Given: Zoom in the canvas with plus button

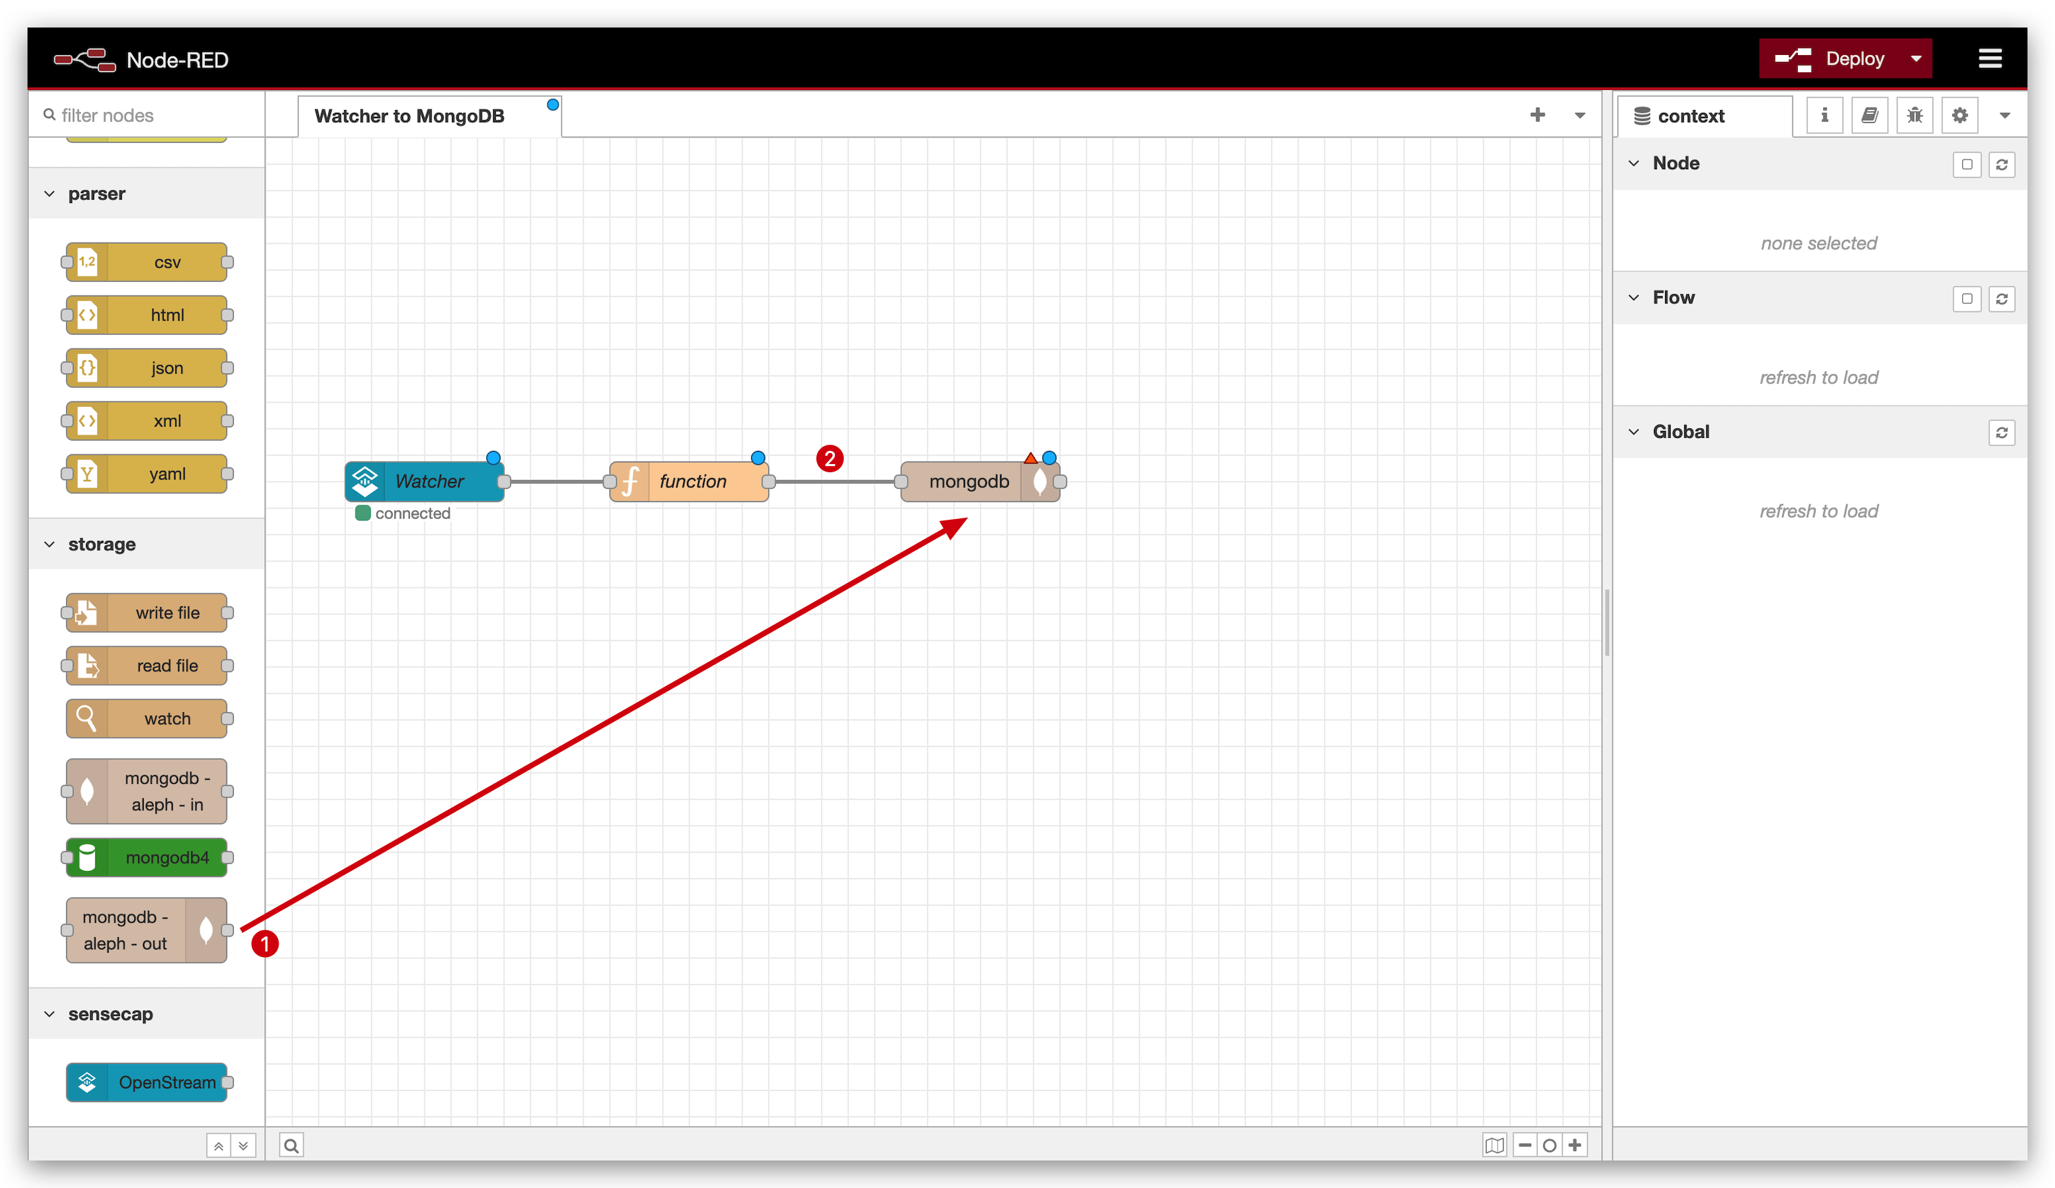Looking at the screenshot, I should click(x=1575, y=1145).
